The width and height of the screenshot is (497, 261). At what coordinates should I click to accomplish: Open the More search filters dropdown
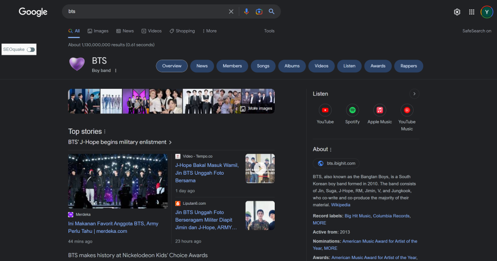tap(210, 31)
